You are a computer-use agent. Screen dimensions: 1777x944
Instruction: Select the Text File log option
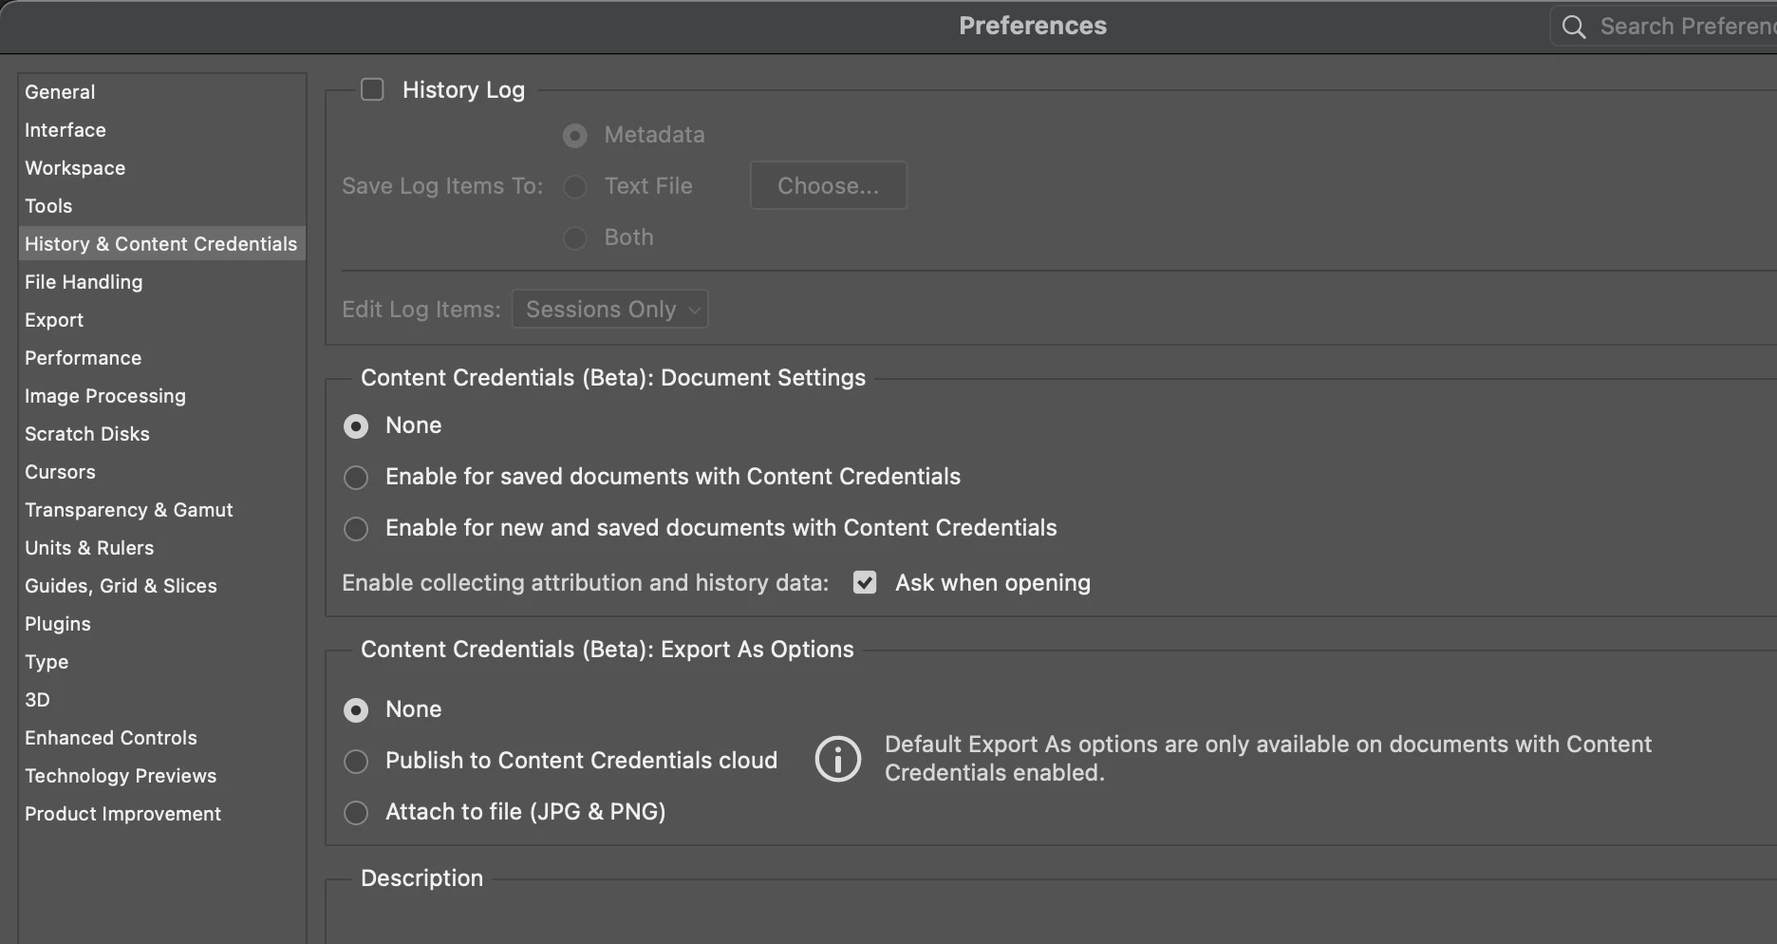click(x=574, y=186)
